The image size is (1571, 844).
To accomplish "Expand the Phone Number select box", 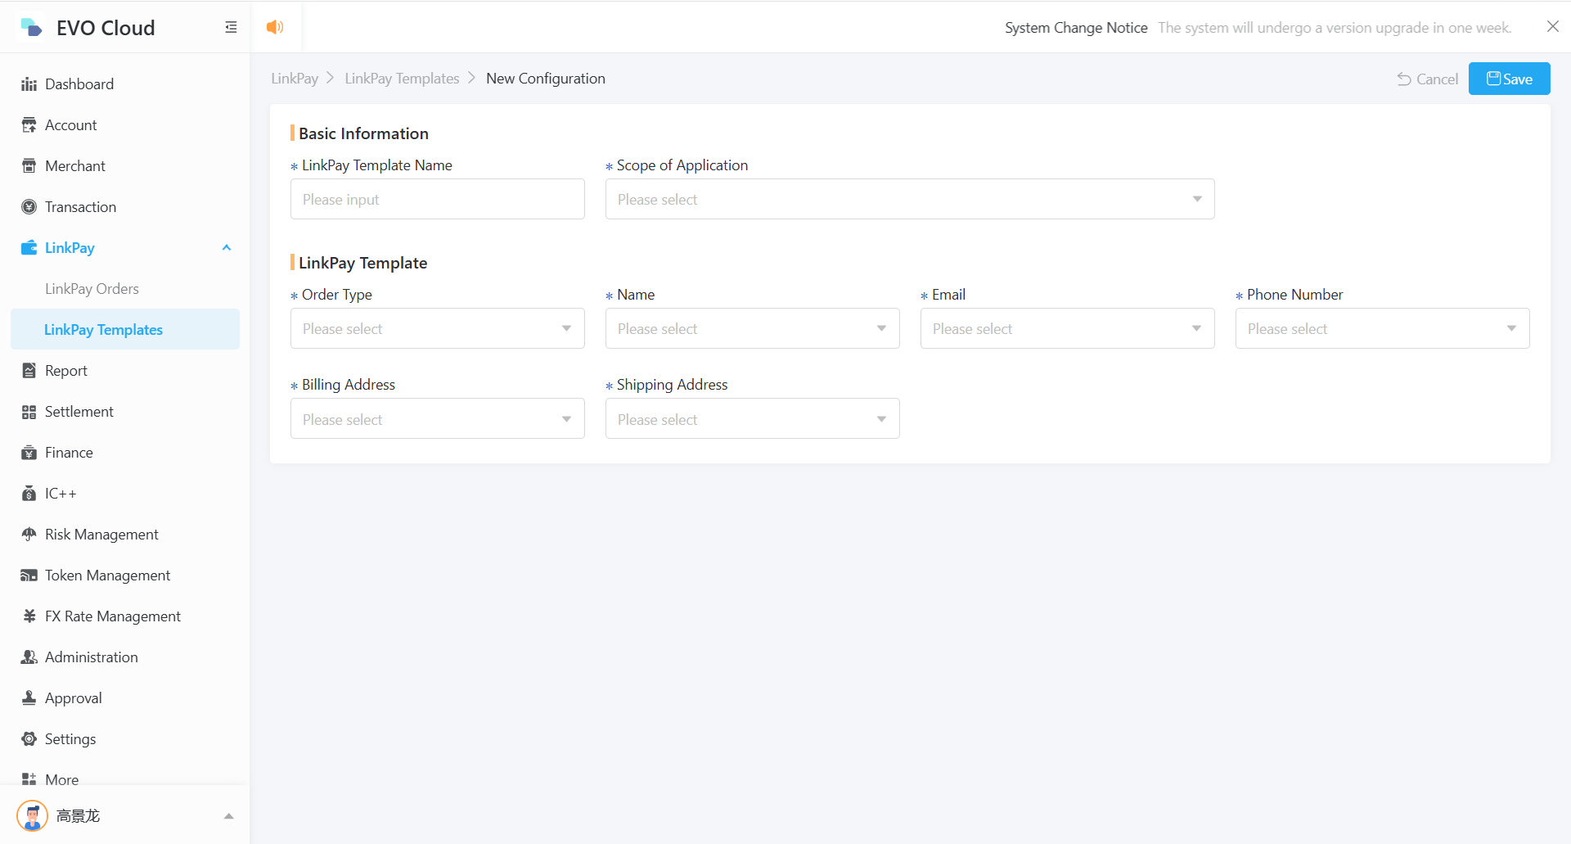I will 1381,328.
